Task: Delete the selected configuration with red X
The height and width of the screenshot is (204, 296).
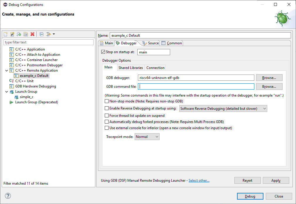Action: coord(32,34)
